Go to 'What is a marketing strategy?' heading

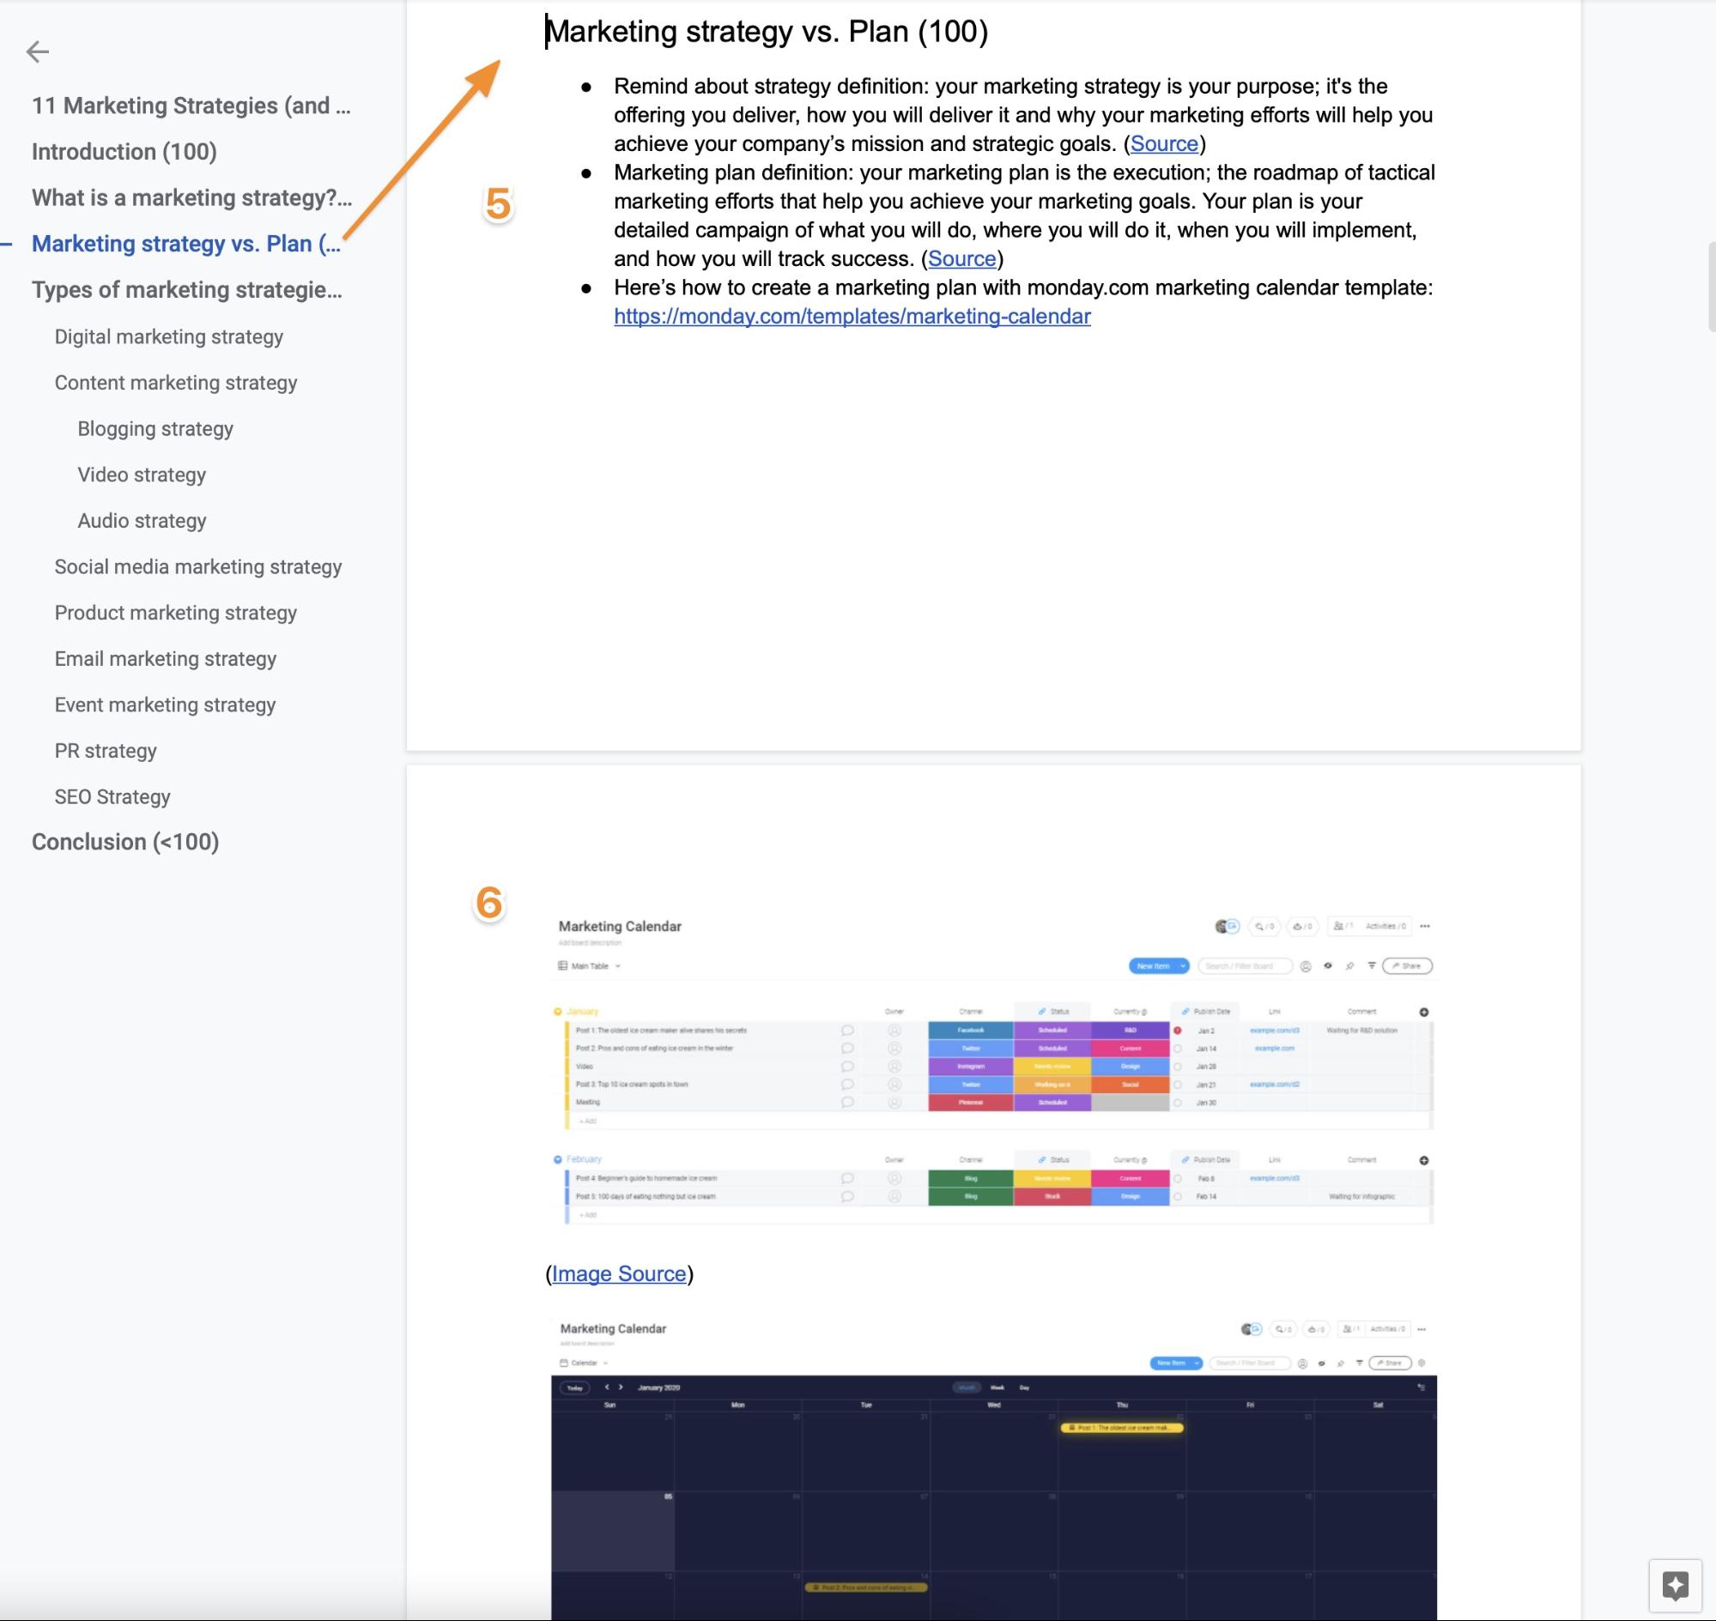coord(191,198)
